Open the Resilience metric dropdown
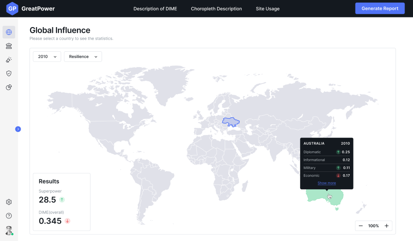413x241 pixels. pos(83,57)
